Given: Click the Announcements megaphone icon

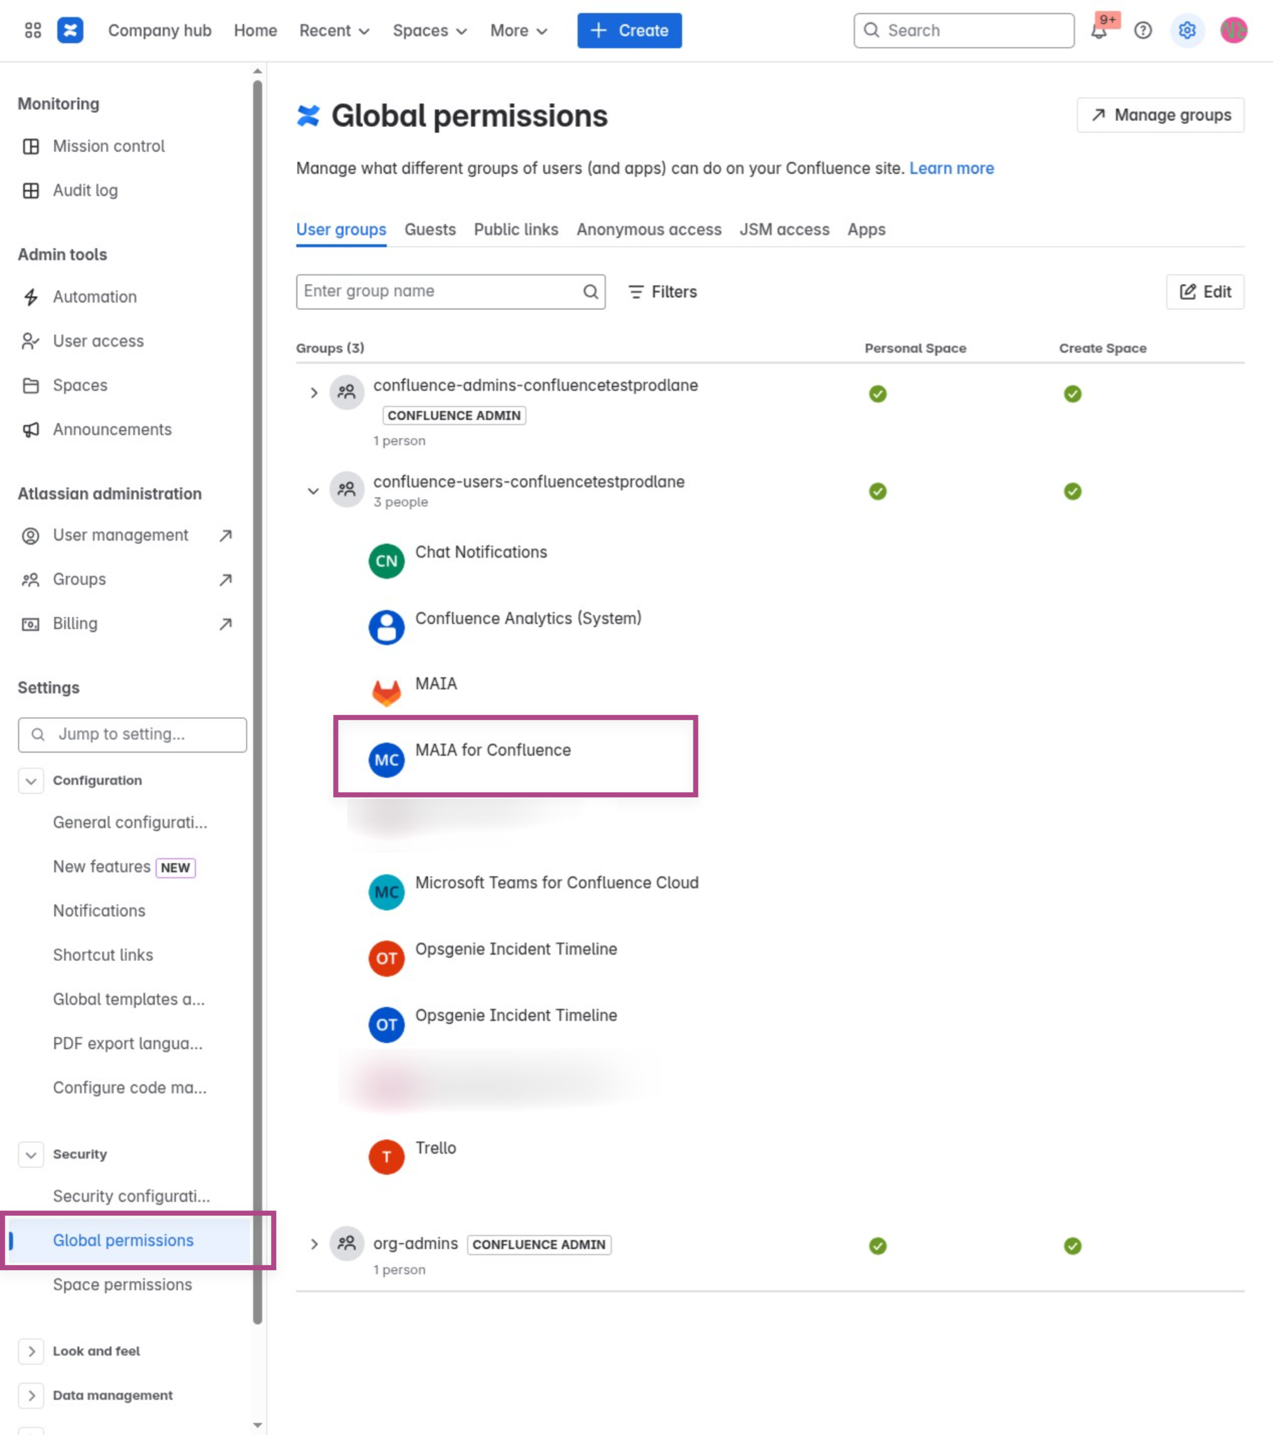Looking at the screenshot, I should [31, 430].
